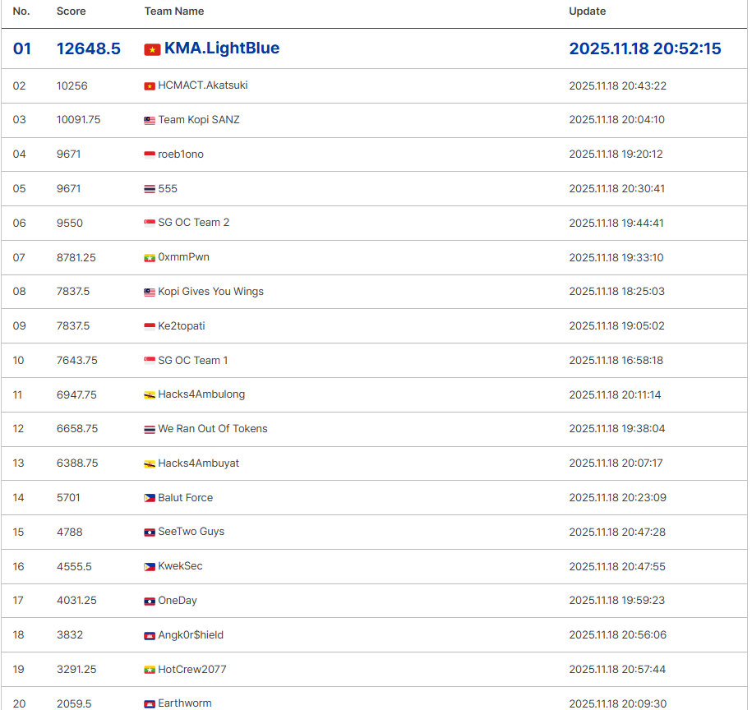
Task: Click rank number 14
Action: [18, 498]
